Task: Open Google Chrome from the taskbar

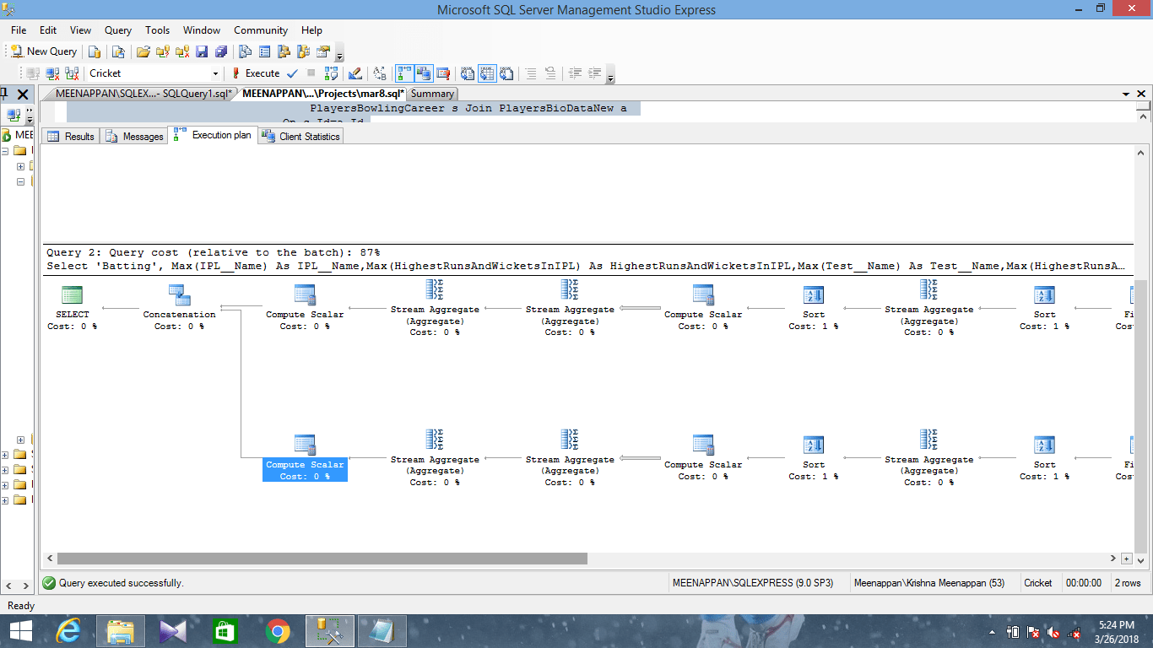Action: 277,631
